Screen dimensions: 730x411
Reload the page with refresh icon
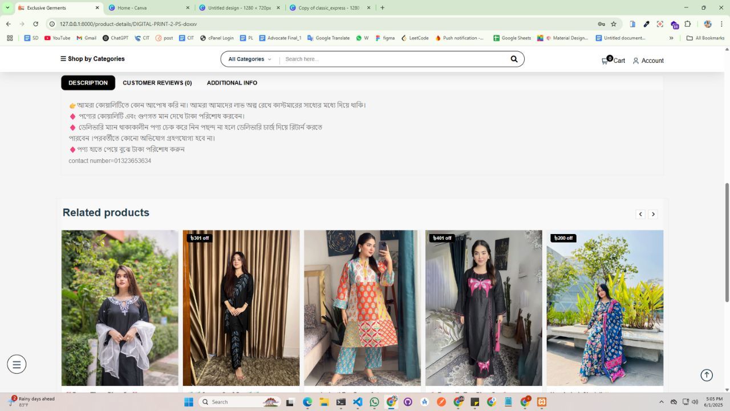pyautogui.click(x=35, y=24)
